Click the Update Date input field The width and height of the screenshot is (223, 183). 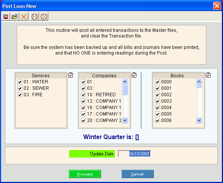pos(134,154)
